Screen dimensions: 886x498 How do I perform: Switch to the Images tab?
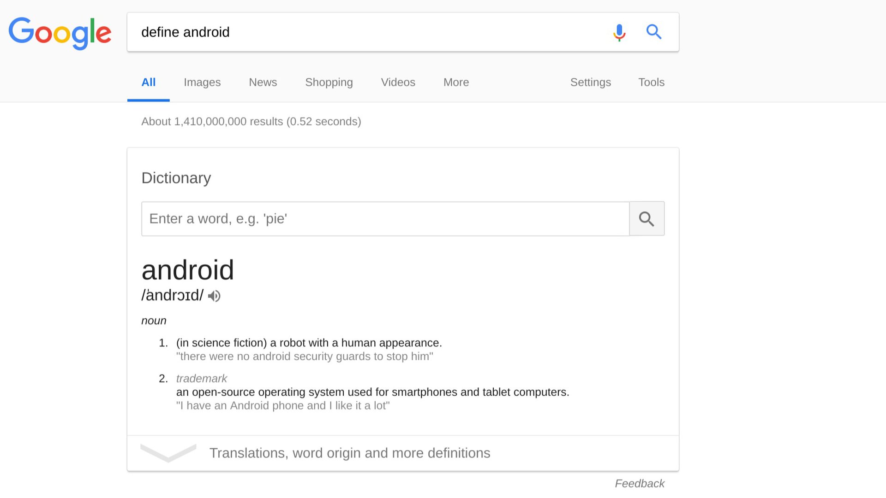[x=202, y=82]
